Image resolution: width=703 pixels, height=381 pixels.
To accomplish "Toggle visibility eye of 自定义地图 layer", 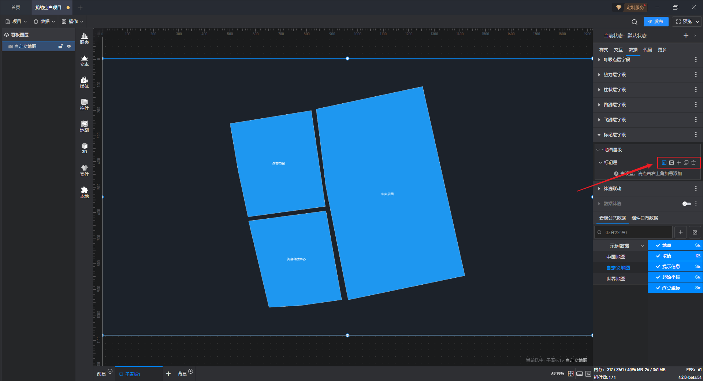I will click(x=69, y=46).
